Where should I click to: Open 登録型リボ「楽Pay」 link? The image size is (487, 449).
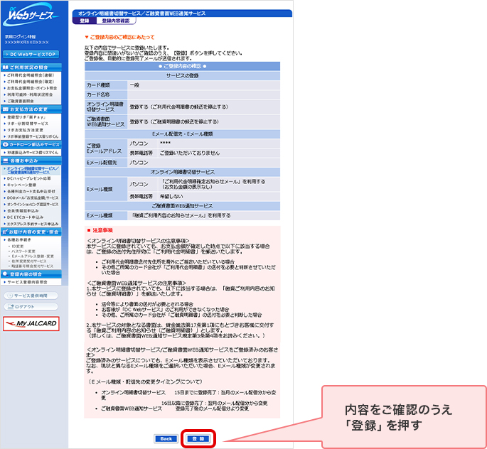coord(26,117)
